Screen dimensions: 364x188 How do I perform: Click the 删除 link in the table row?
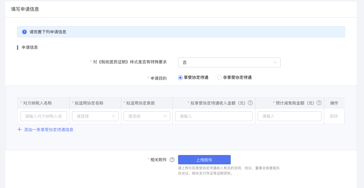pyautogui.click(x=334, y=116)
